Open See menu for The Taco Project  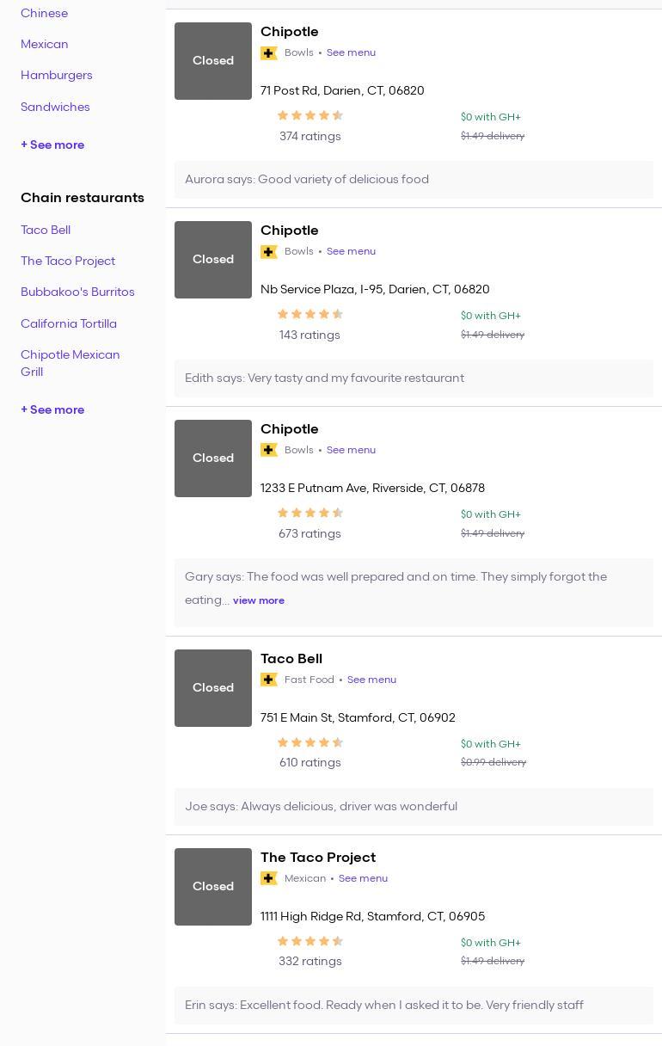pyautogui.click(x=363, y=878)
